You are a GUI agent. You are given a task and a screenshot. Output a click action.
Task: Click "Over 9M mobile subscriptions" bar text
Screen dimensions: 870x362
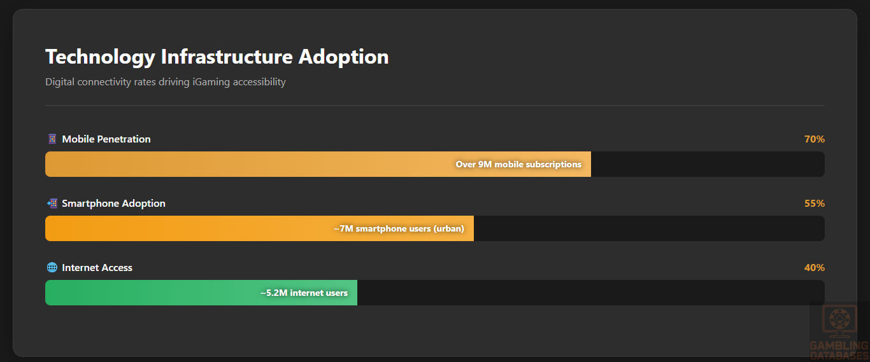click(x=518, y=164)
